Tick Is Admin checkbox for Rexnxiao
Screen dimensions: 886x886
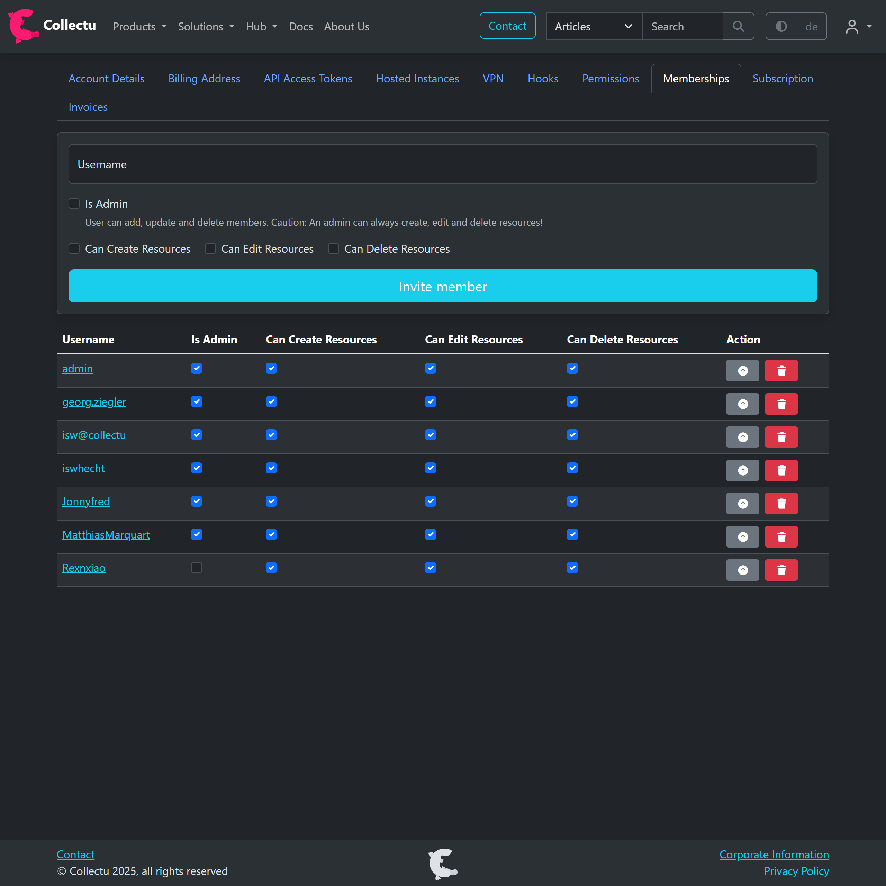pyautogui.click(x=196, y=568)
